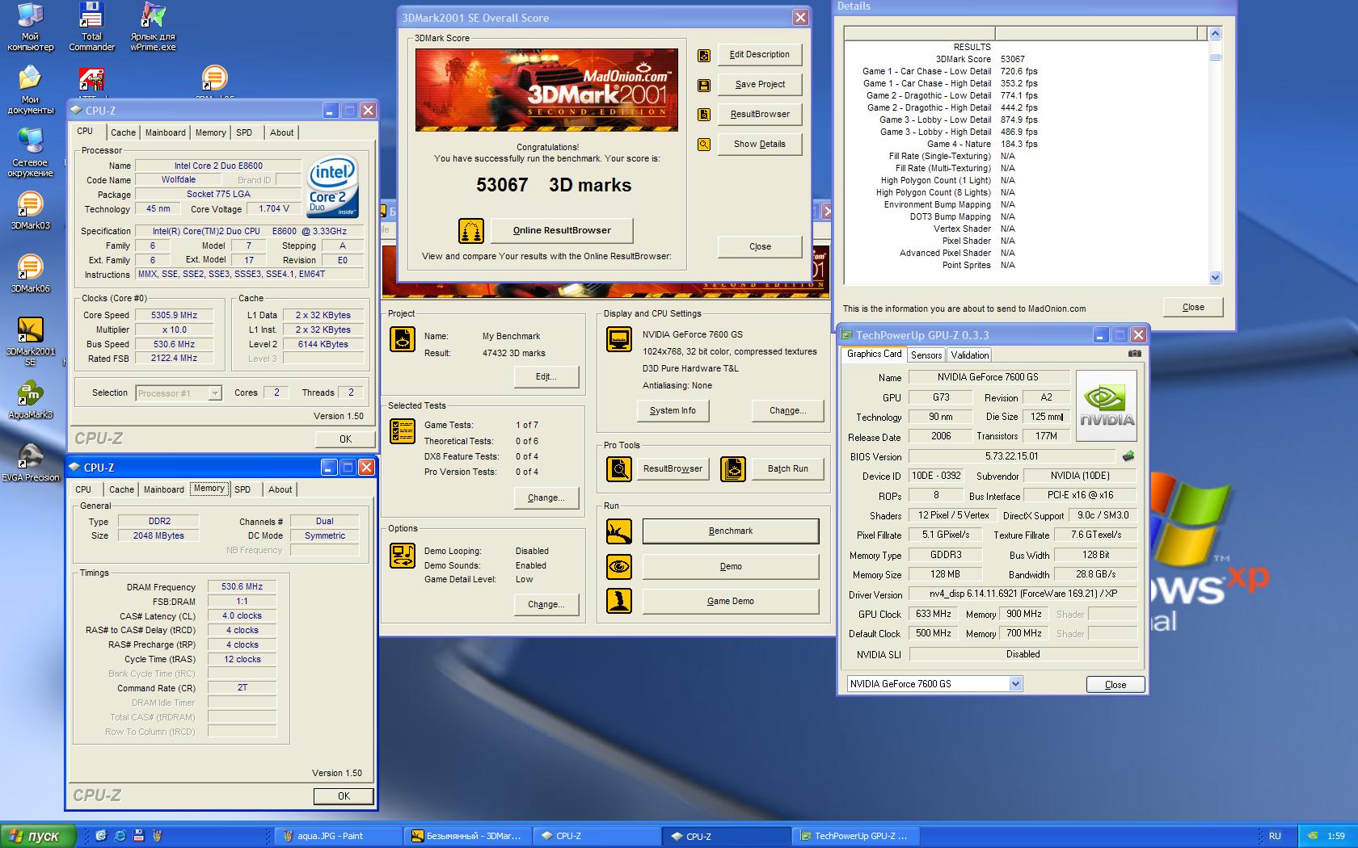This screenshot has width=1358, height=848.
Task: Click the Details window scrollbar up arrow
Action: pyautogui.click(x=1215, y=34)
